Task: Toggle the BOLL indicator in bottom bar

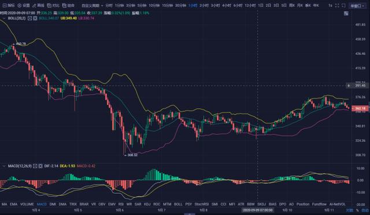Action: coord(178,204)
